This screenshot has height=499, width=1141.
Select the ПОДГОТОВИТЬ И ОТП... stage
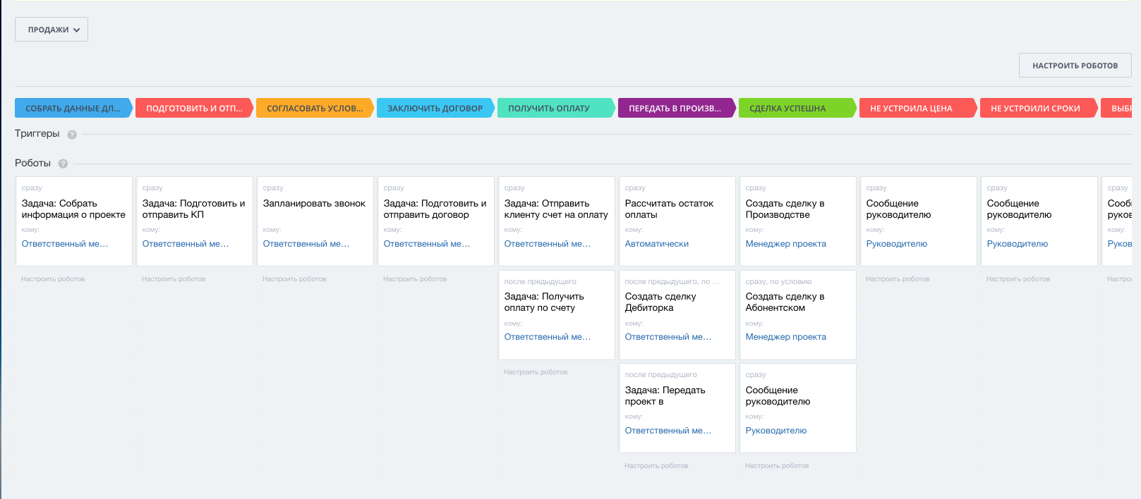click(193, 109)
